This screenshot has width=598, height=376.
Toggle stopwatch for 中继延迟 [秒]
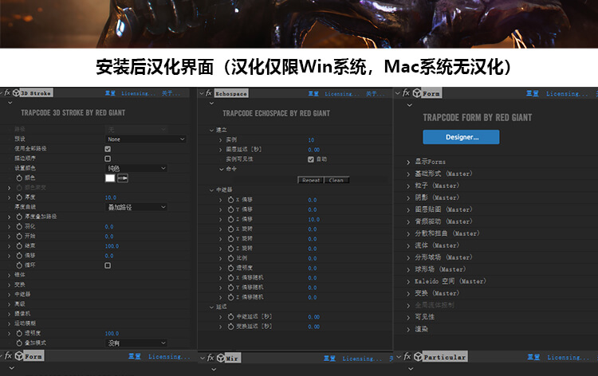[x=230, y=316]
